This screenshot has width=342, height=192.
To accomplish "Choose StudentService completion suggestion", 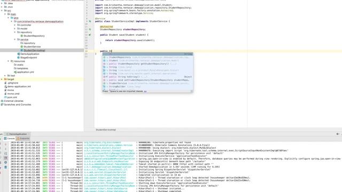I will click(x=147, y=83).
